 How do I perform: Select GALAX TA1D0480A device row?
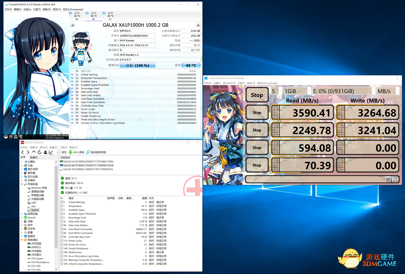point(87,169)
